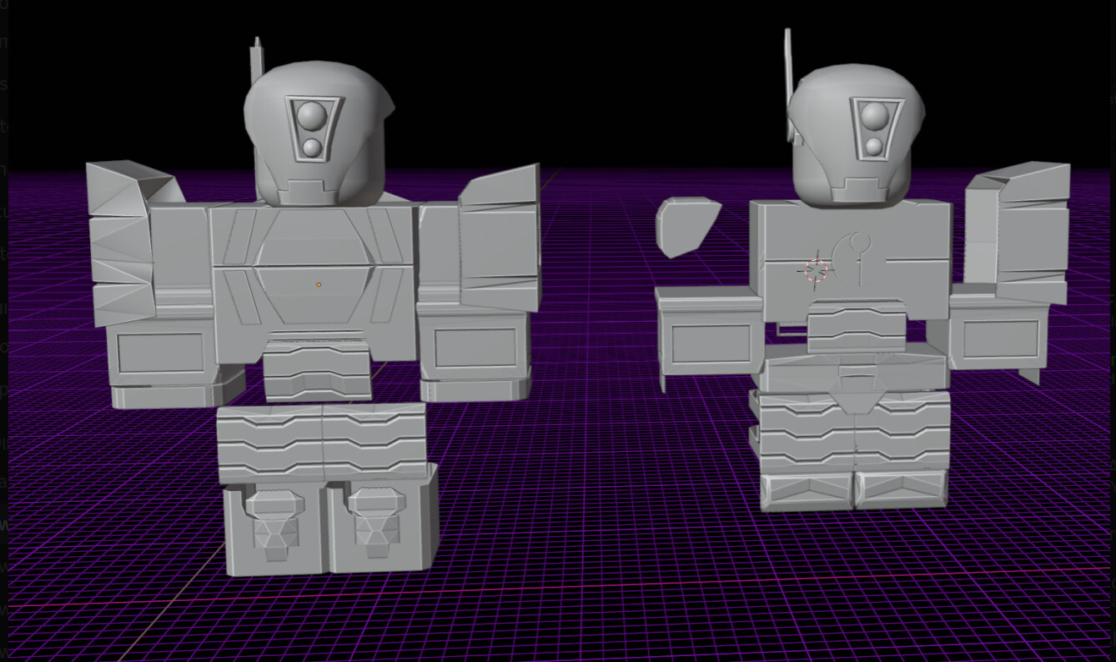Select the orange origin dot on the chest
The width and height of the screenshot is (1116, 662).
[x=320, y=284]
